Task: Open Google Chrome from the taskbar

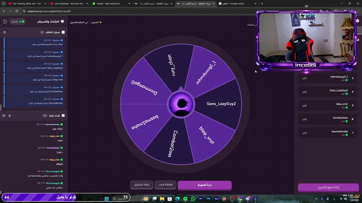Action: pyautogui.click(x=240, y=199)
